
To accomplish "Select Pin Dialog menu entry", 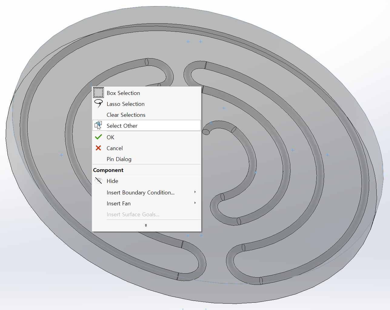I will coord(146,159).
